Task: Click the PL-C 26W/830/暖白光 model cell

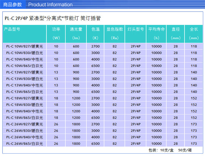Action: tap(25, 131)
